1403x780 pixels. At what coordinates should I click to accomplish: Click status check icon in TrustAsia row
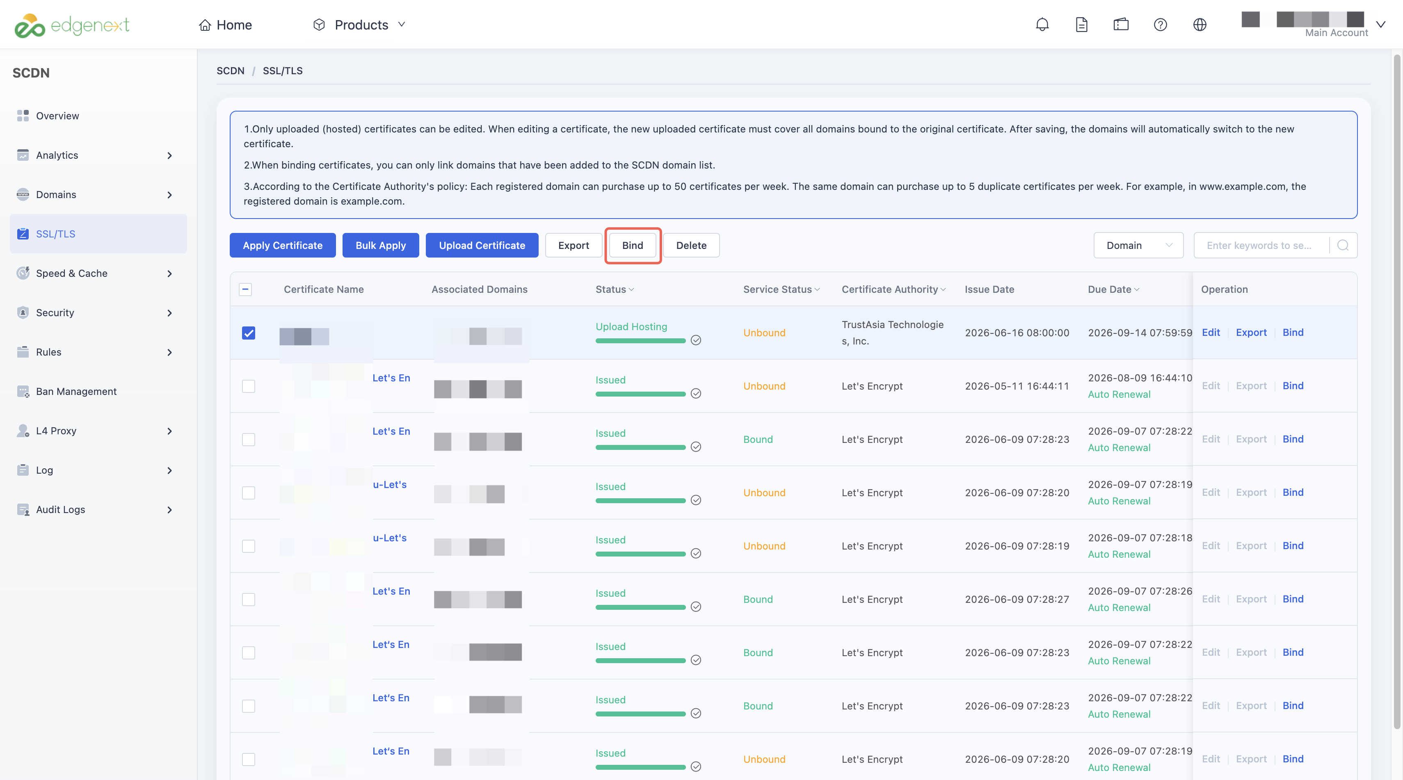pos(695,340)
